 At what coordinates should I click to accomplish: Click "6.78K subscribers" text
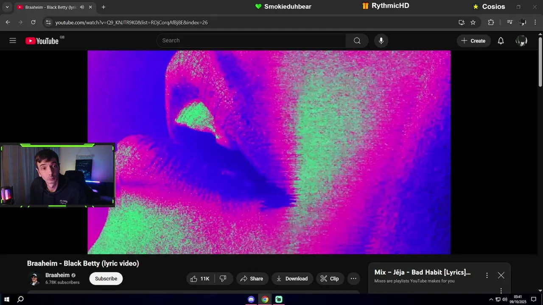tap(62, 283)
